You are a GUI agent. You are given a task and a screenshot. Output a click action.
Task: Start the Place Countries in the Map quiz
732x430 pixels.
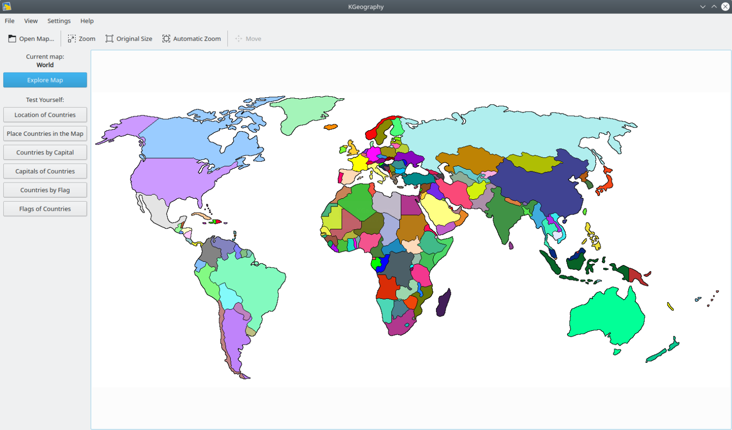(x=45, y=133)
